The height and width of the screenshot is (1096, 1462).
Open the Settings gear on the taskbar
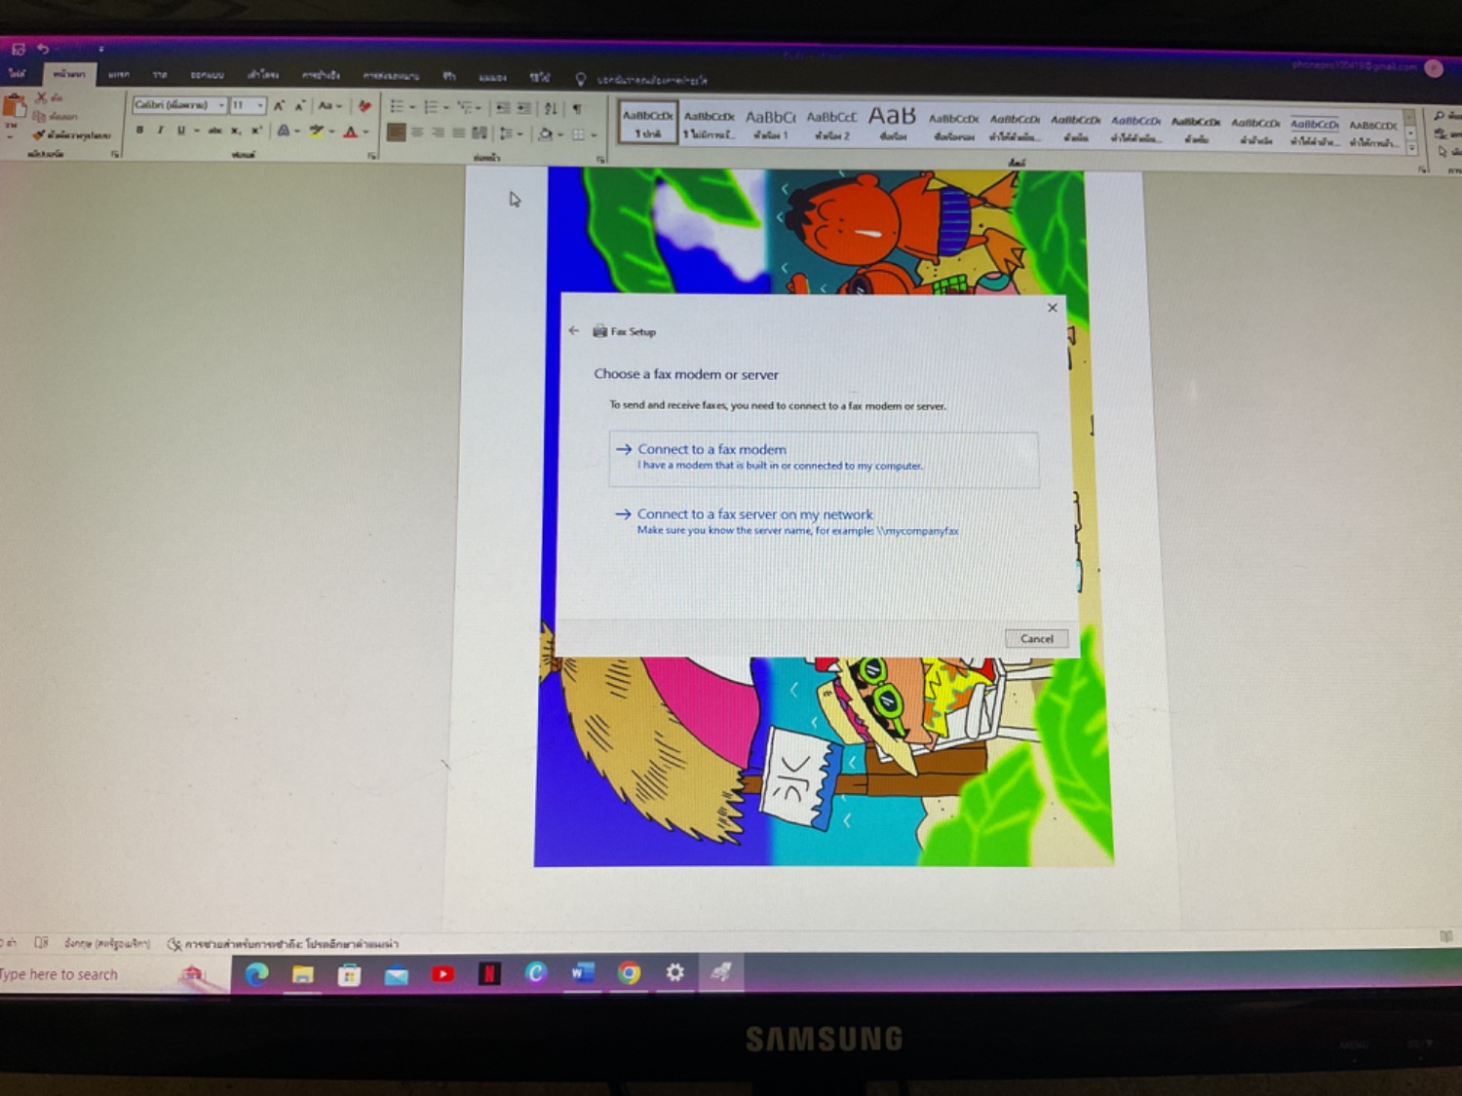pos(674,972)
